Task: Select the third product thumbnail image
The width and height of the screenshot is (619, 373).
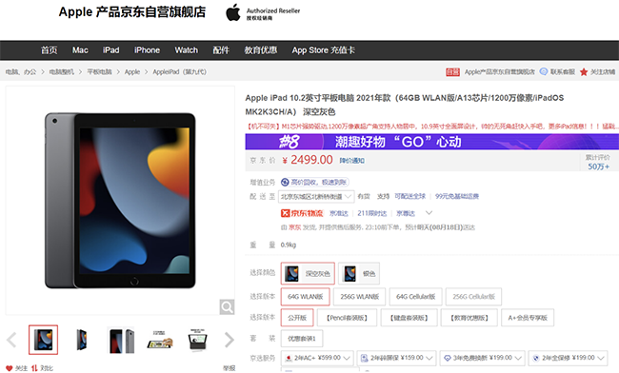Action: point(121,340)
